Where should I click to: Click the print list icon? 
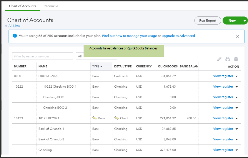pyautogui.click(x=227, y=59)
